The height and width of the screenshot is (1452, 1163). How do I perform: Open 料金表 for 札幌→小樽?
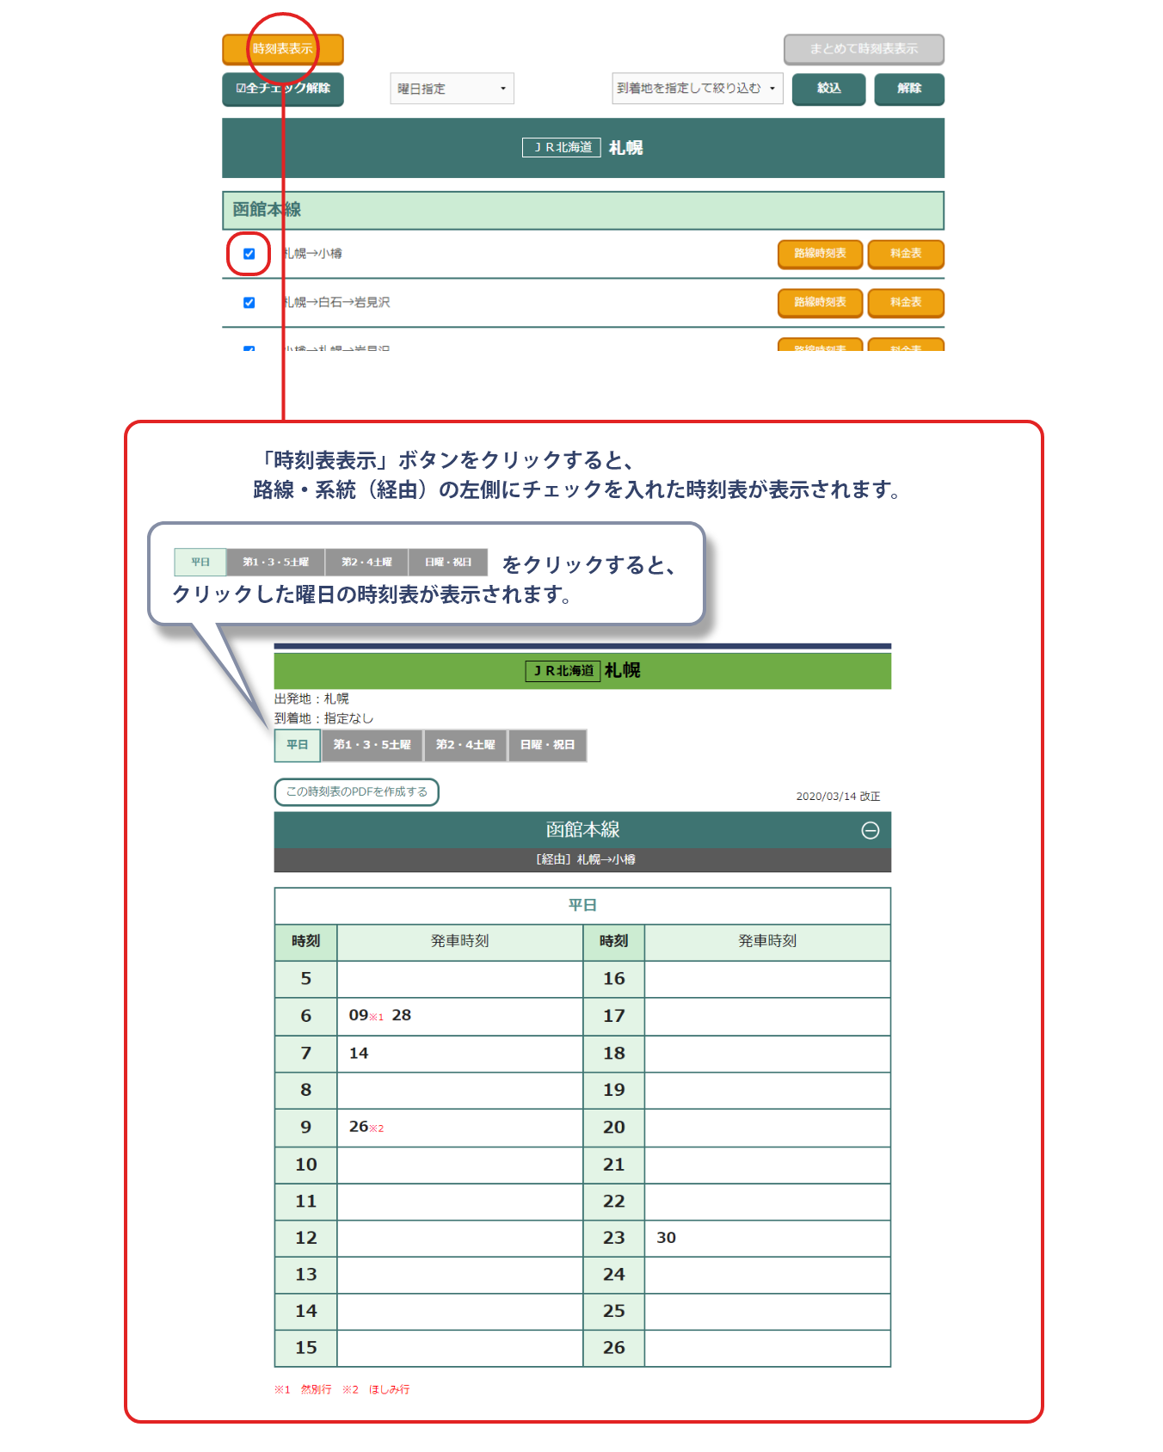906,254
